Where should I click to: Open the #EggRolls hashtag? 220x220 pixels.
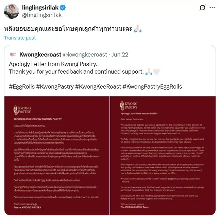coord(22,87)
